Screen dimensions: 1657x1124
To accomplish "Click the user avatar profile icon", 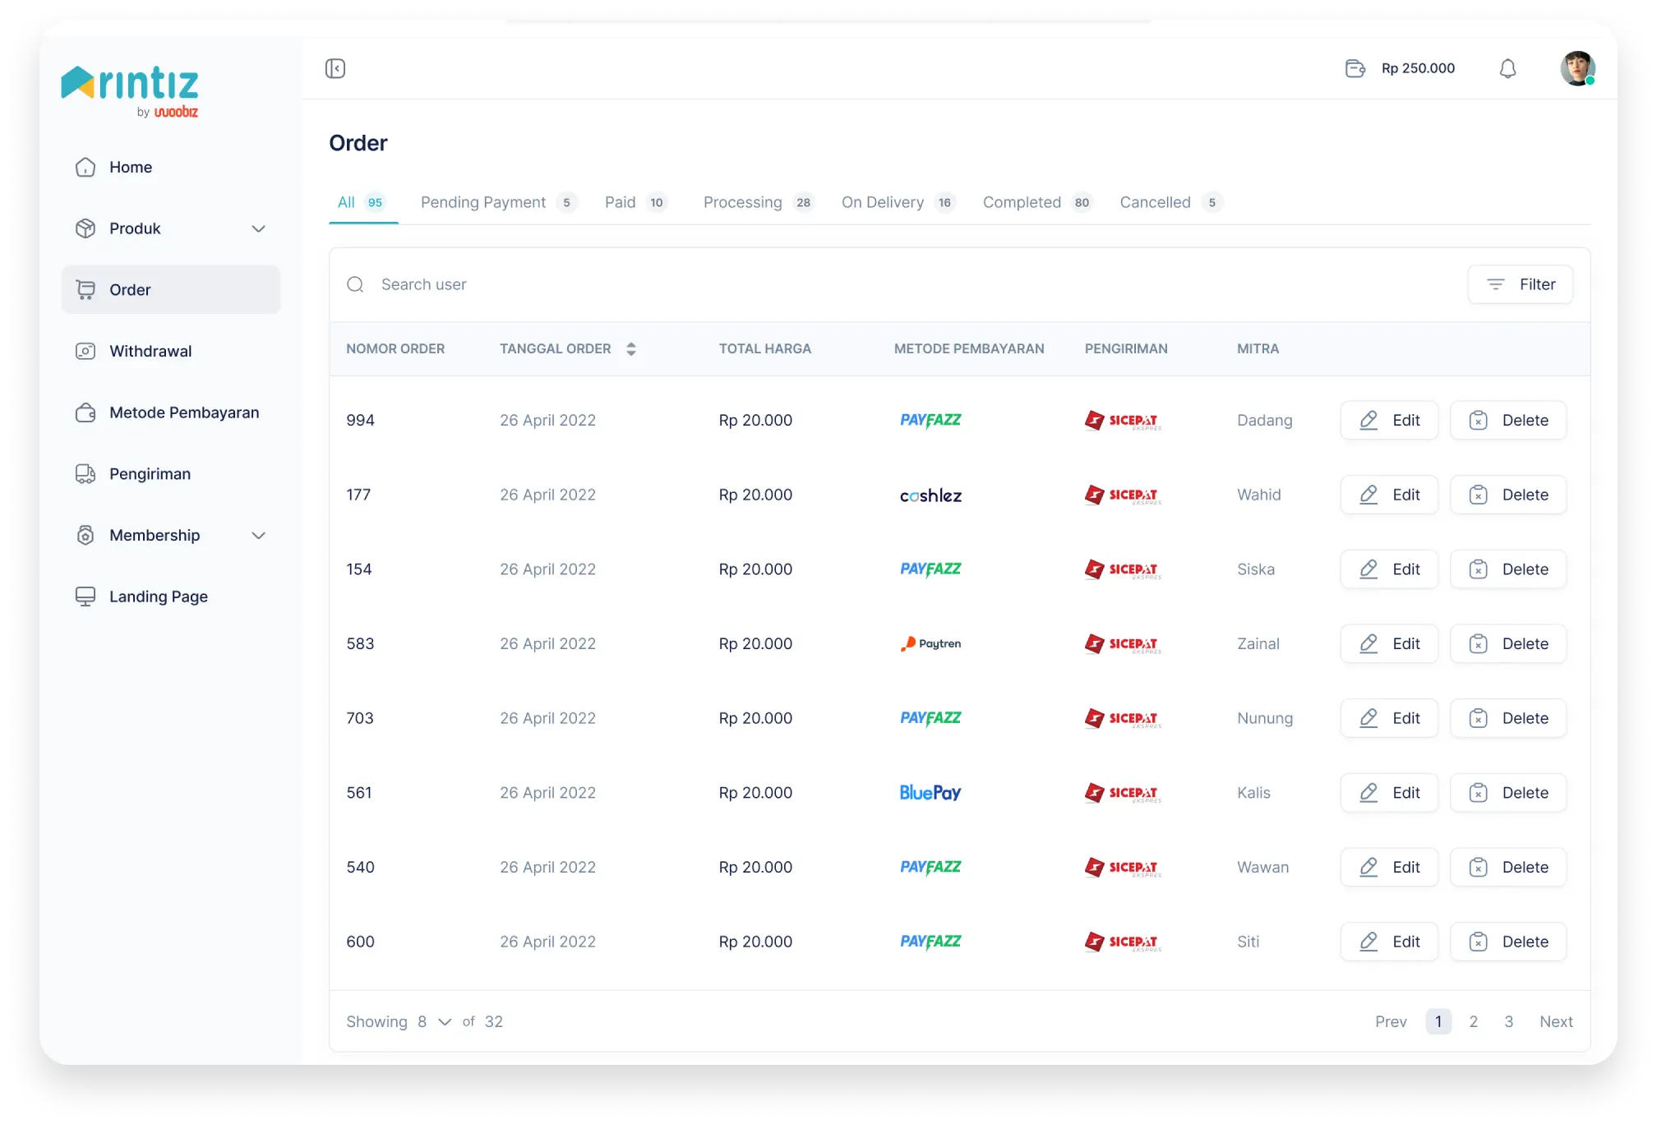I will click(x=1576, y=67).
